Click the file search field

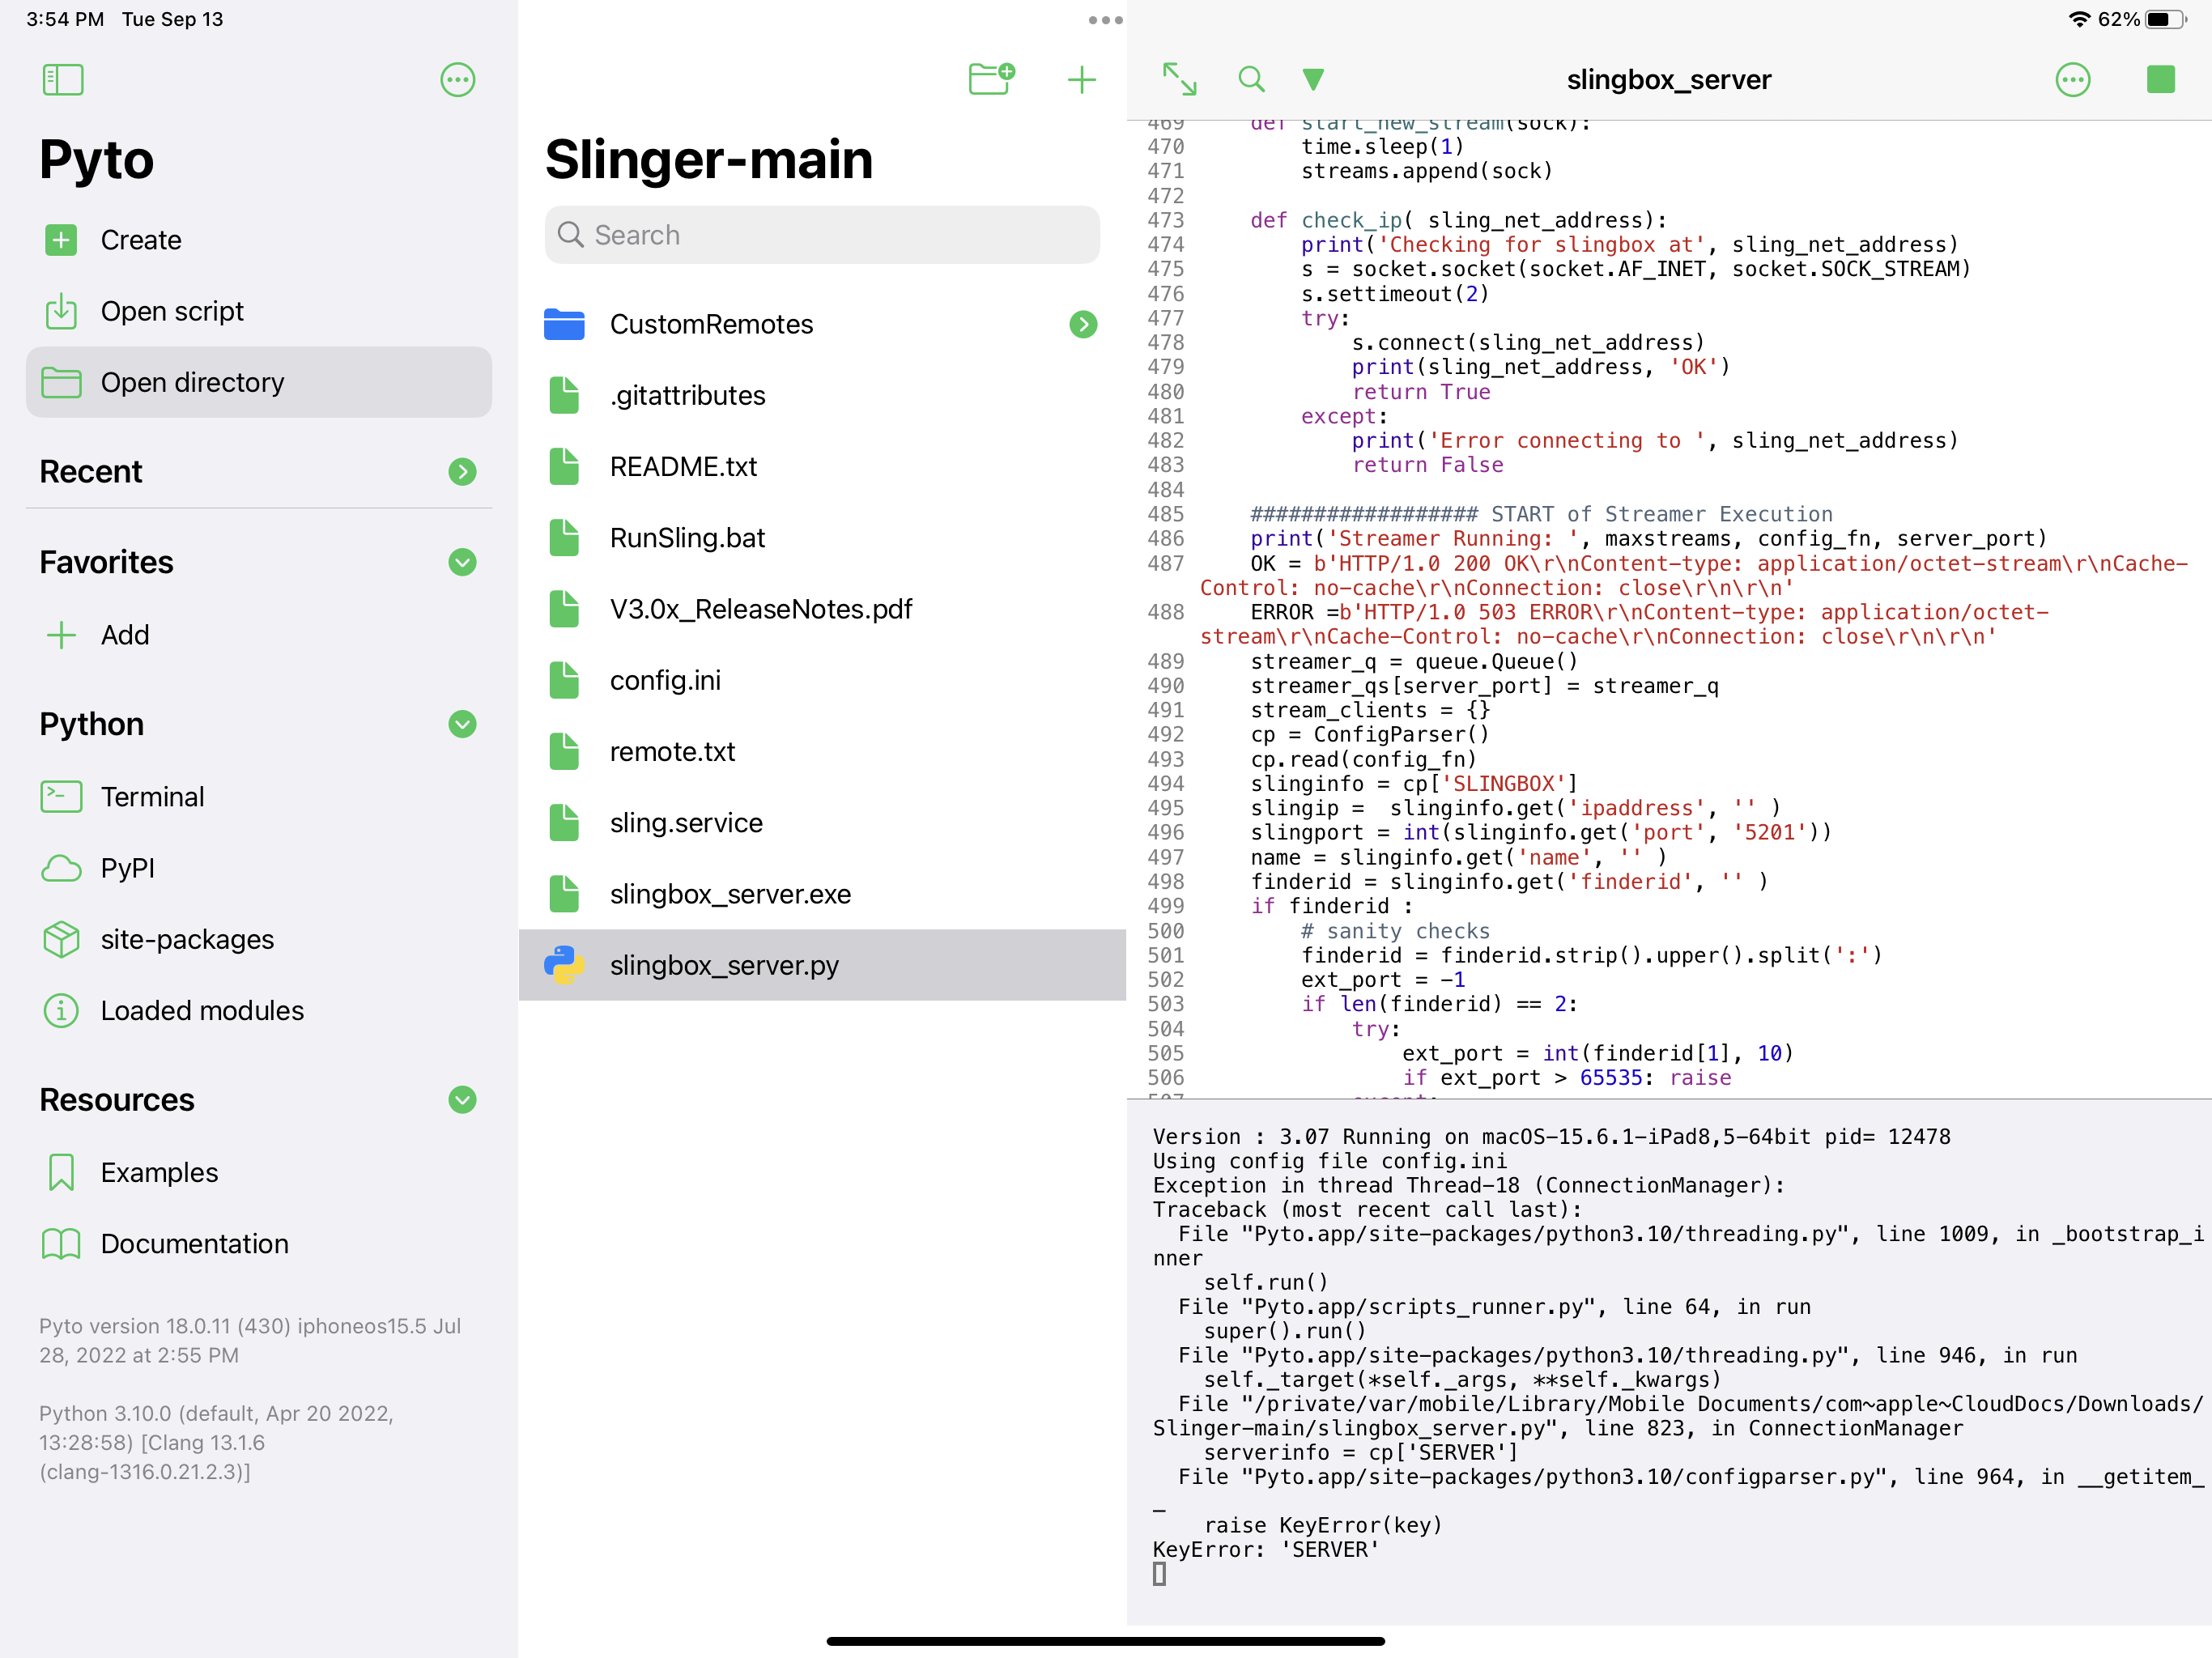(x=821, y=235)
